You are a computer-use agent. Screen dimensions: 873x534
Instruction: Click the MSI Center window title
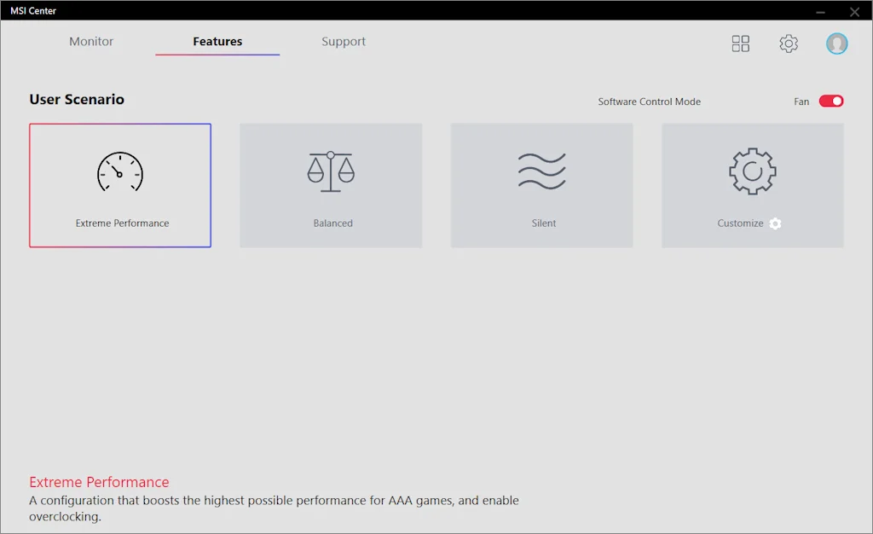coord(33,10)
